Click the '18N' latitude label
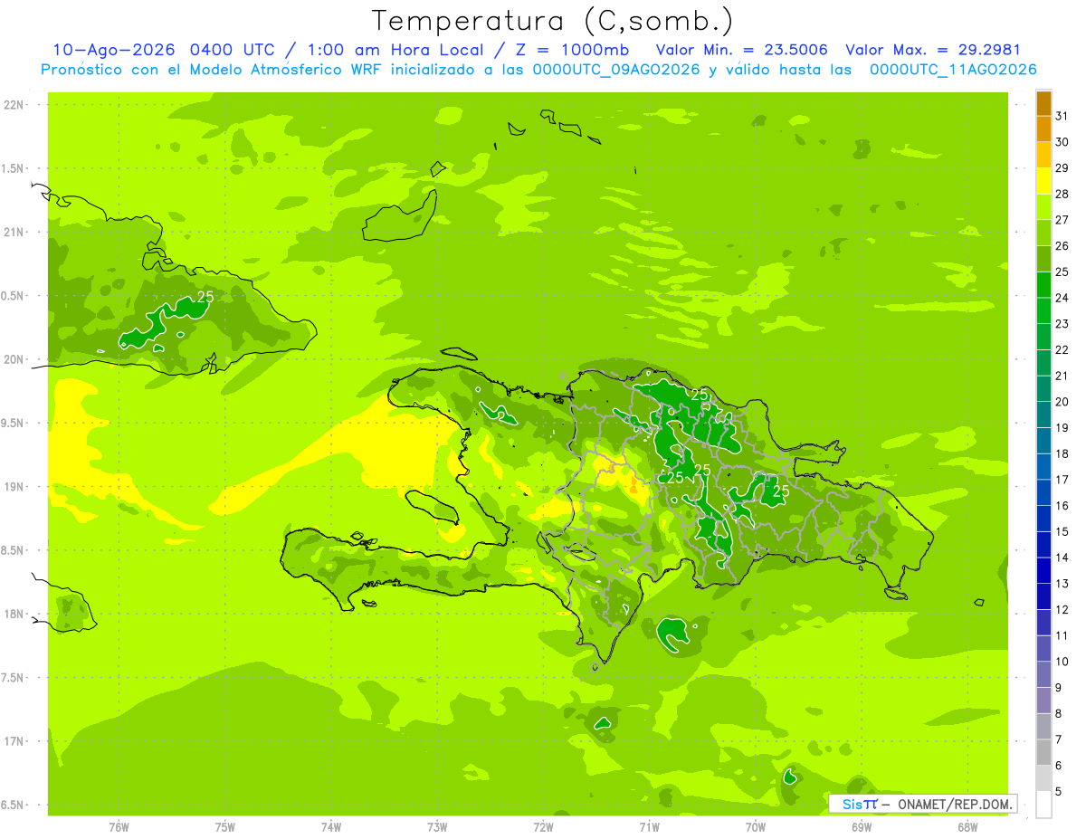The width and height of the screenshot is (1086, 839). pos(14,614)
